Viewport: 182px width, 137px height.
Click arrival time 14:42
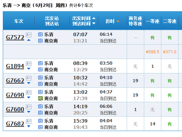pyautogui.click(x=80, y=84)
